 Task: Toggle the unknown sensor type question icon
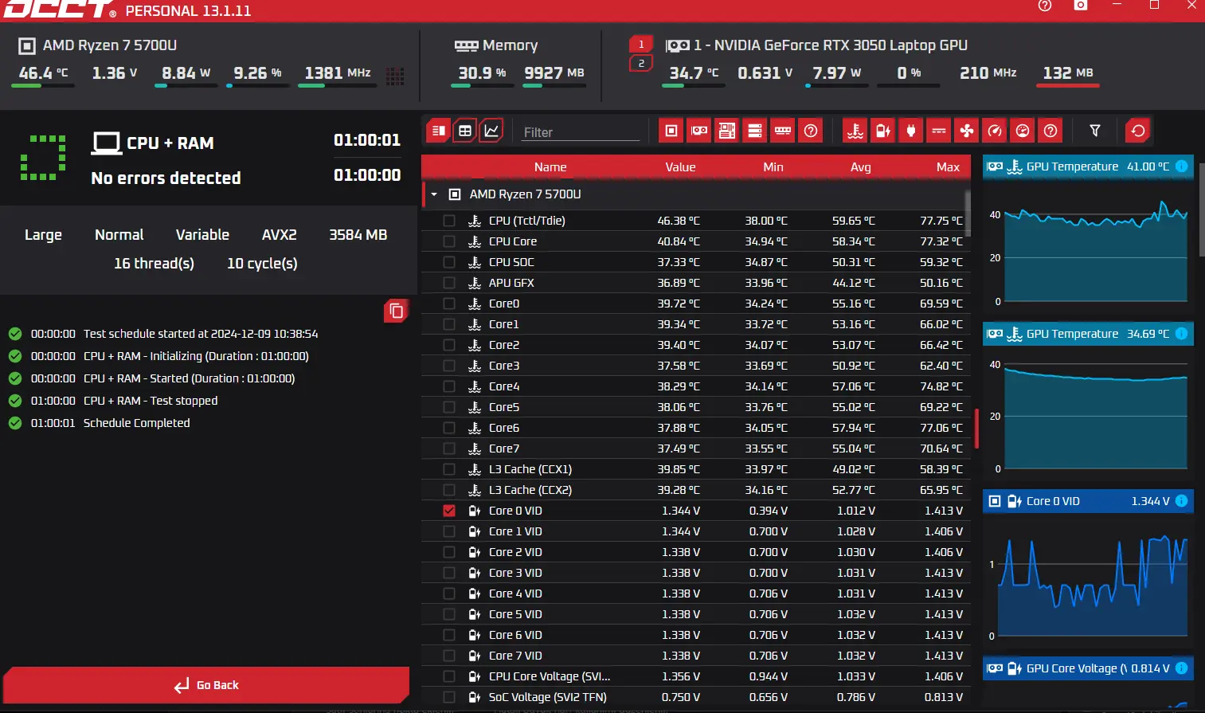click(1050, 131)
